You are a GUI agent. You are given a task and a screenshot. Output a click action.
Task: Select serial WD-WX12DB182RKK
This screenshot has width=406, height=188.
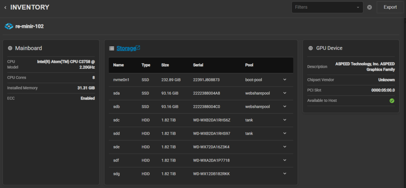pos(211,174)
